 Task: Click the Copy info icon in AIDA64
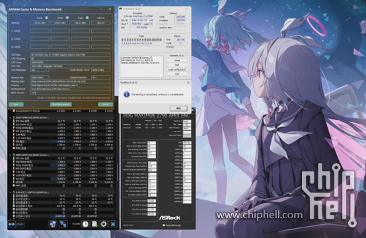(x=87, y=18)
